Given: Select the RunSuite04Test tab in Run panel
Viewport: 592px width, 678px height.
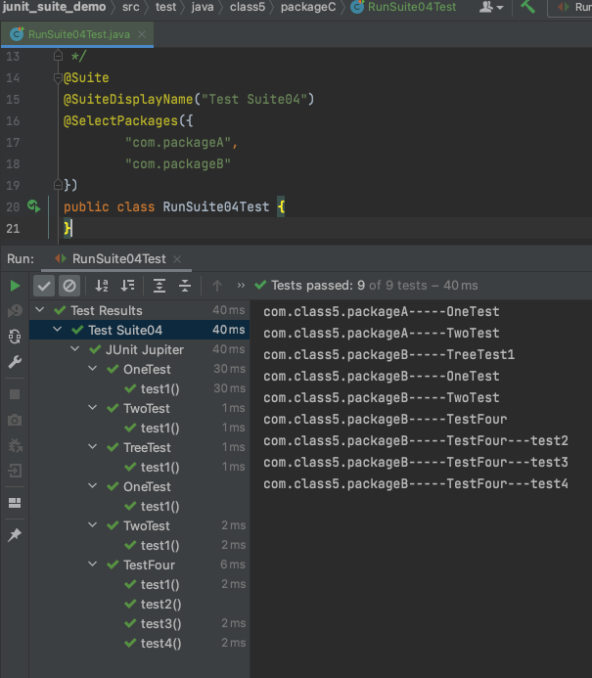Looking at the screenshot, I should click(118, 259).
